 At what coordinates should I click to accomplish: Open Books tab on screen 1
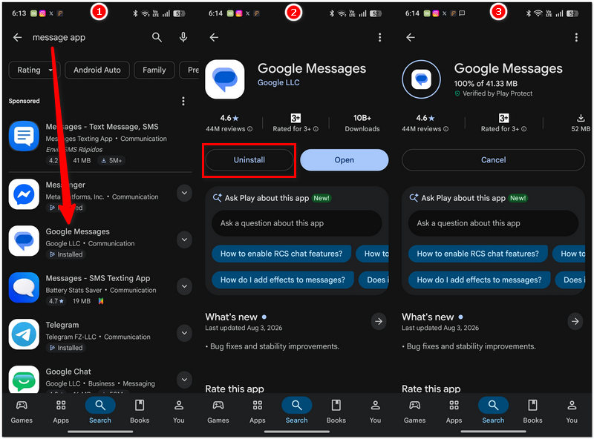pyautogui.click(x=140, y=412)
